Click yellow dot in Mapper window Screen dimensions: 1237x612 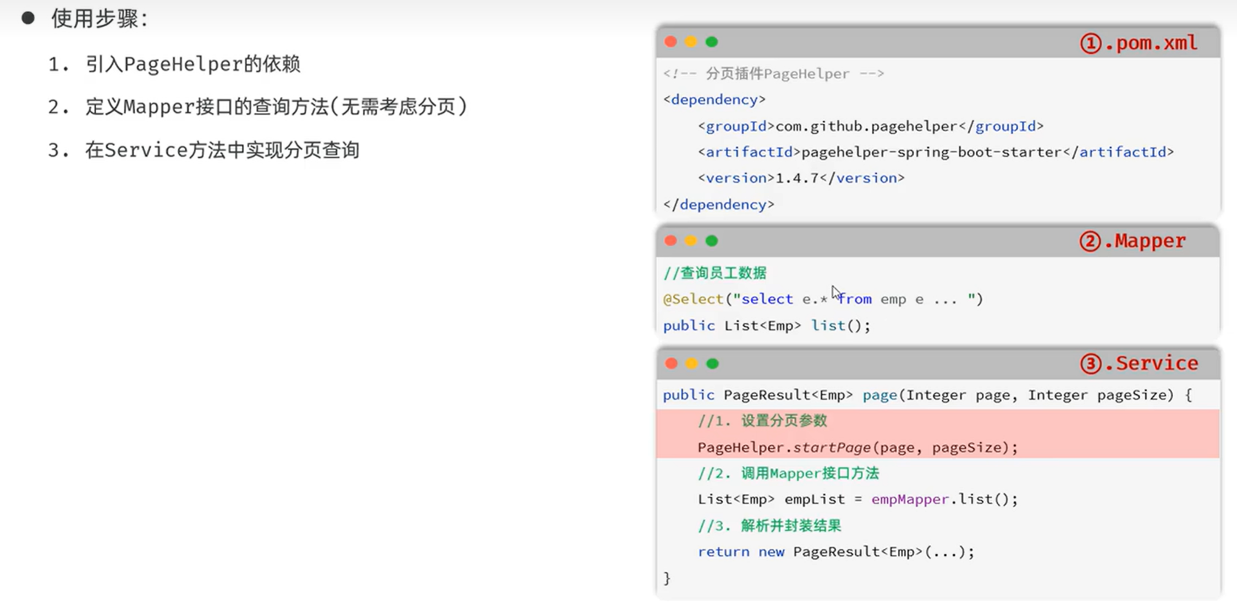691,241
